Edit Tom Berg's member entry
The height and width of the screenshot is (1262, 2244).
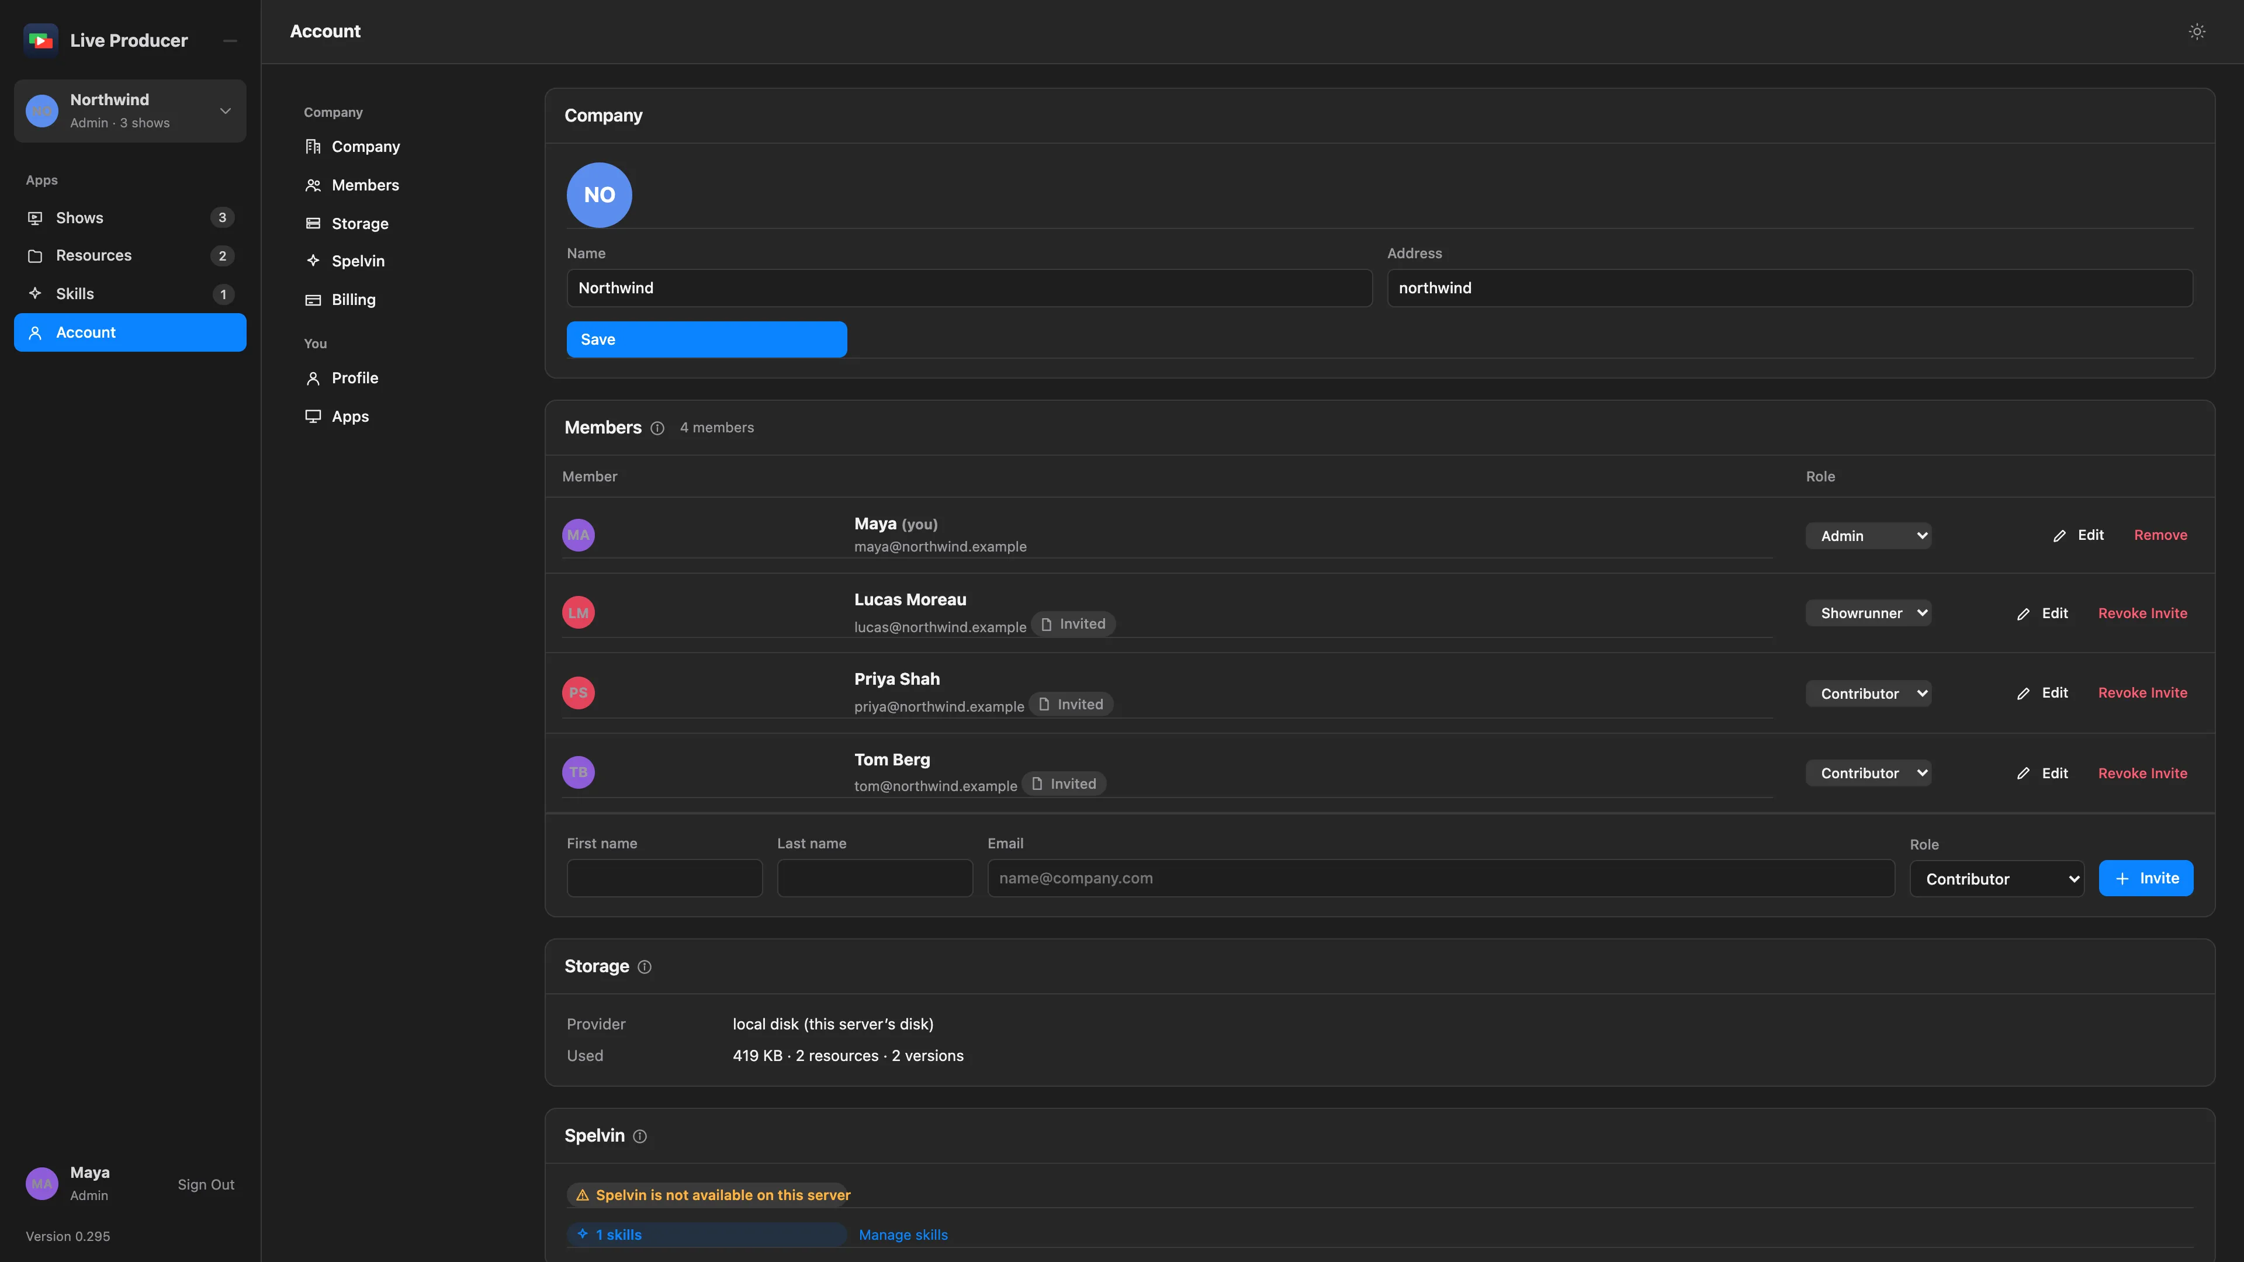point(2042,774)
